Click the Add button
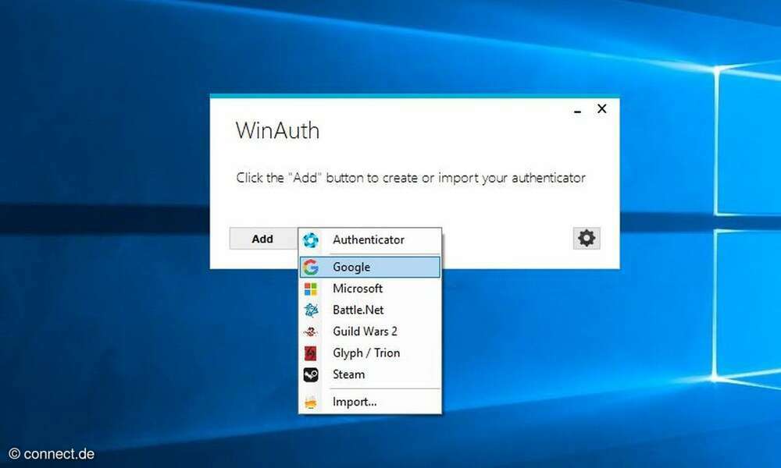Screen dimensions: 781x468 pos(262,238)
